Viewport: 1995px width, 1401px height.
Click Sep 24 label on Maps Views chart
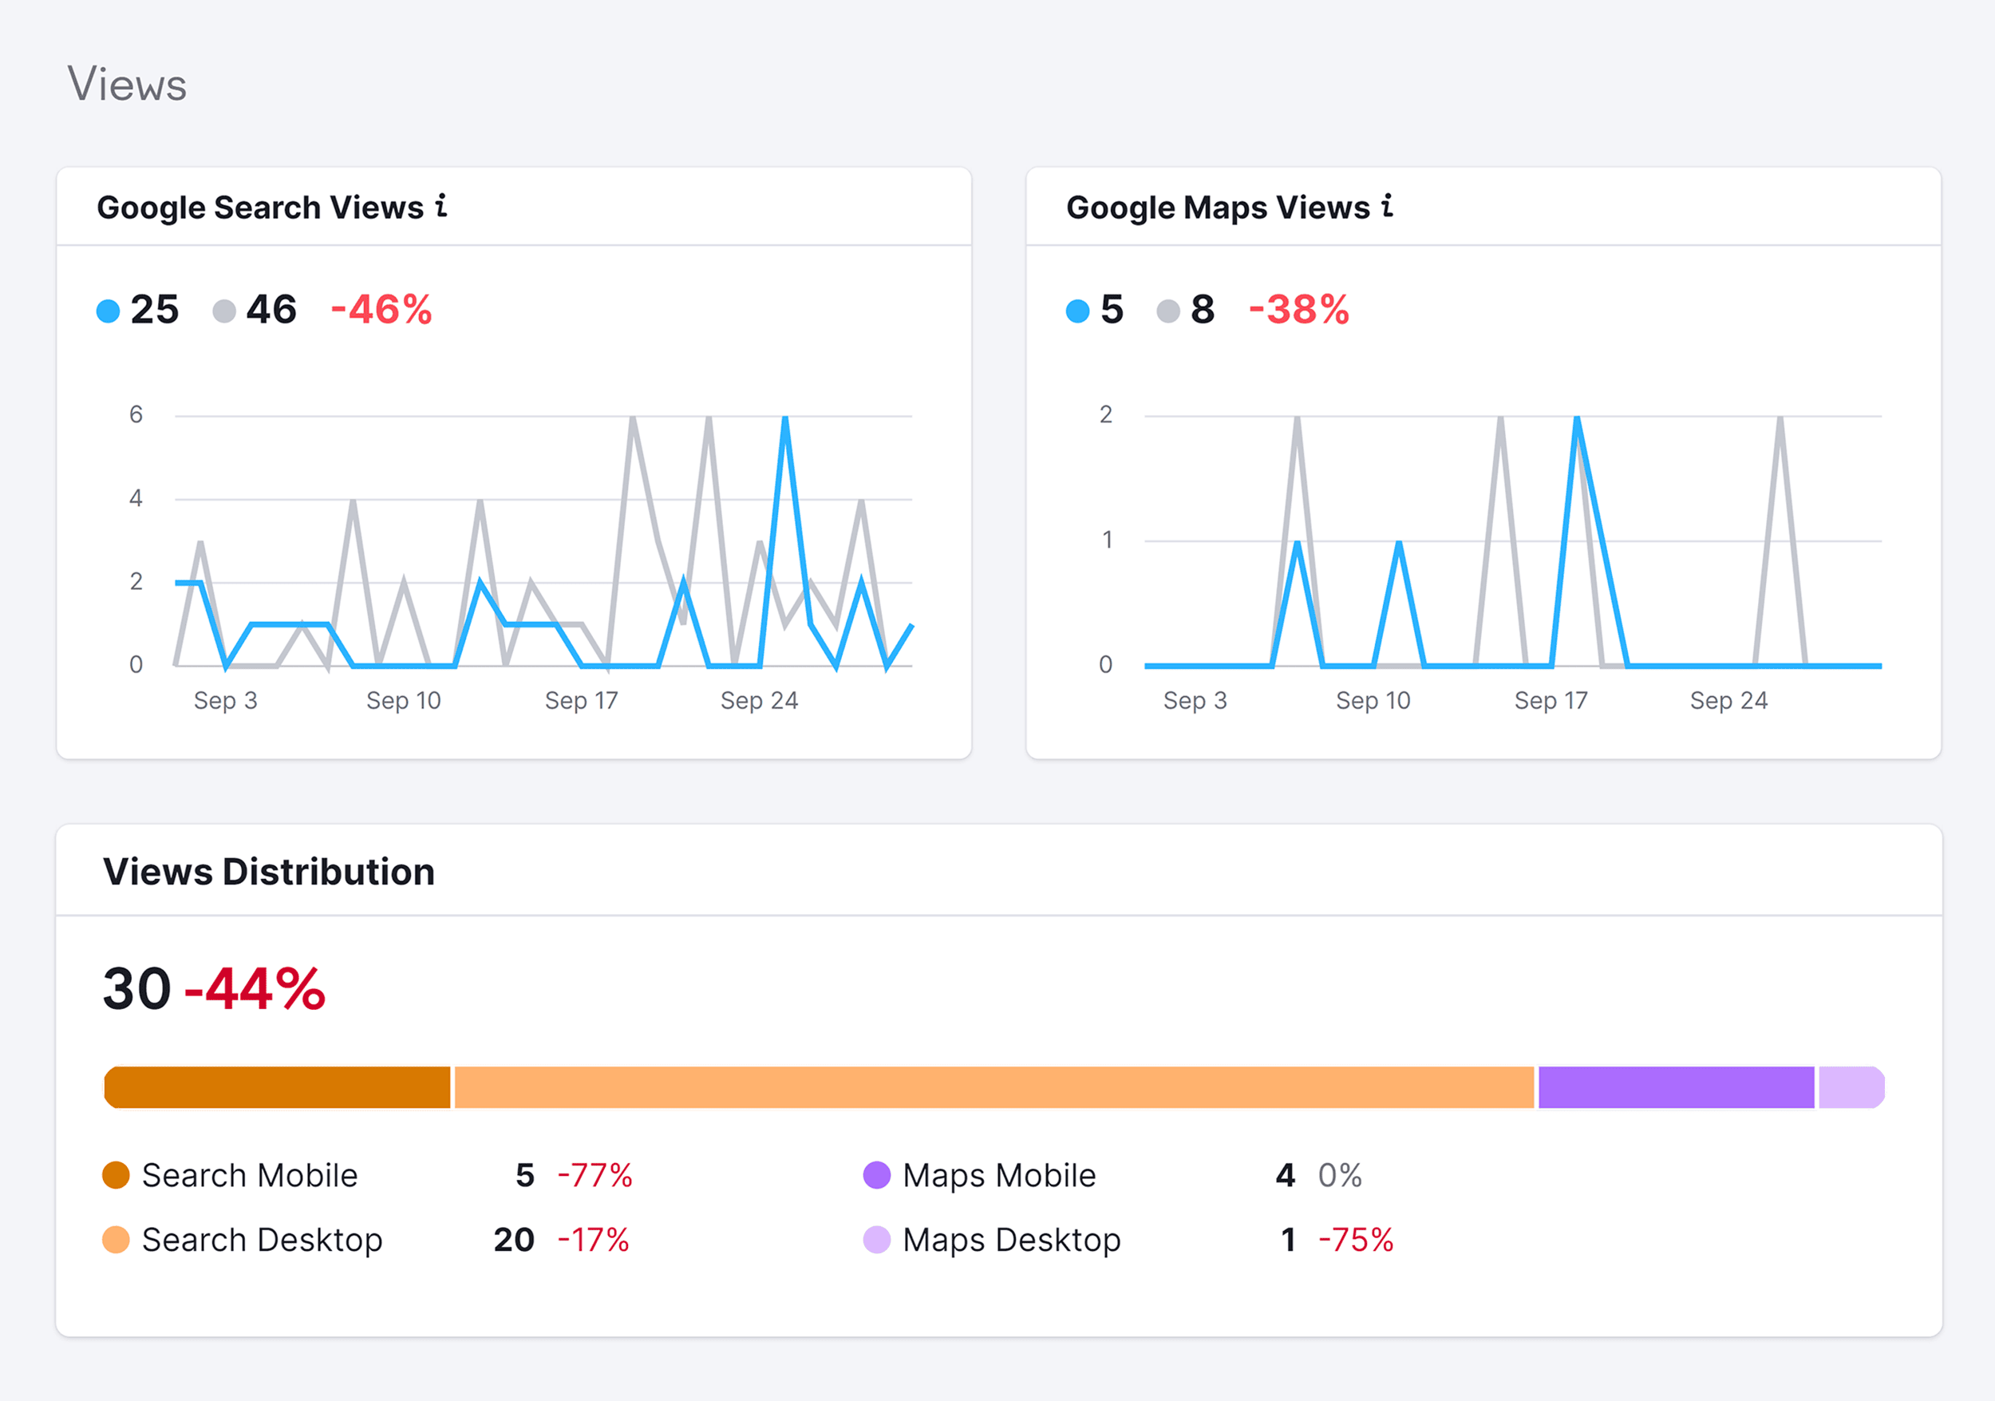[1728, 701]
